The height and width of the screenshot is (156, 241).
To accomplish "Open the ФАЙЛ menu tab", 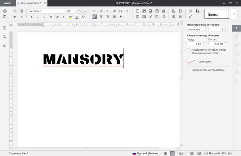I will 8,3.
